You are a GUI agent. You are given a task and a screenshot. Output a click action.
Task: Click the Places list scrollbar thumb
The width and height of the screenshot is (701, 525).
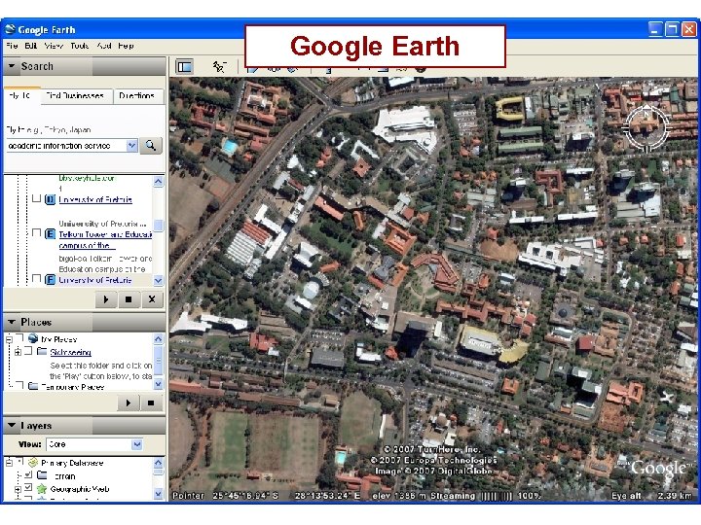(x=159, y=361)
